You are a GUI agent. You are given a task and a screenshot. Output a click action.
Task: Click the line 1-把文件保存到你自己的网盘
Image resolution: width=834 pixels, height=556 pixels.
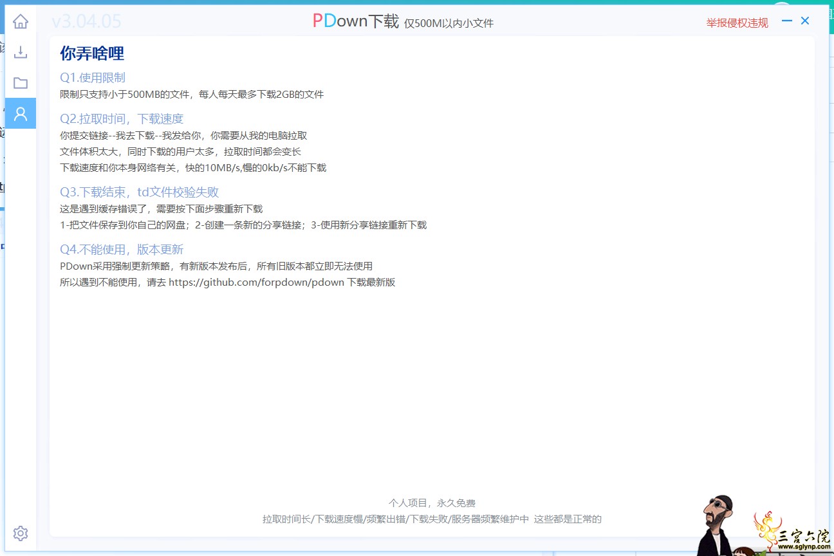point(243,225)
